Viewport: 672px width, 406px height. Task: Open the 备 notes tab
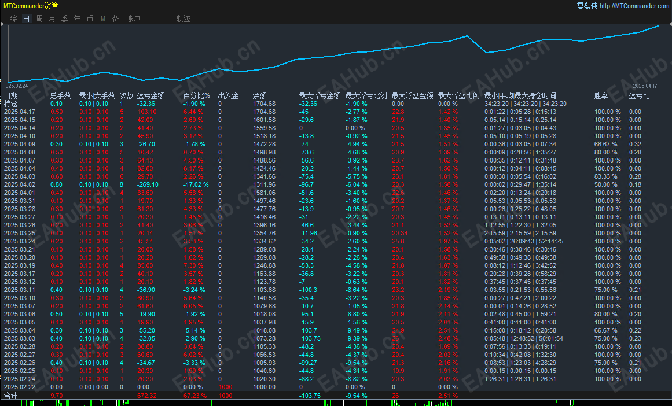pyautogui.click(x=115, y=19)
